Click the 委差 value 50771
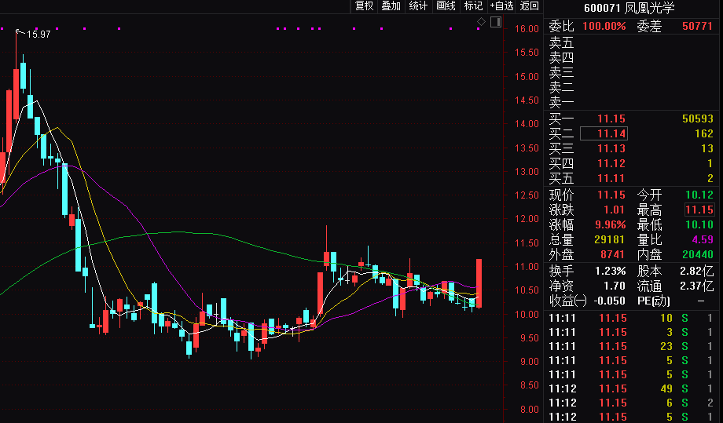This screenshot has width=723, height=423. pyautogui.click(x=698, y=26)
